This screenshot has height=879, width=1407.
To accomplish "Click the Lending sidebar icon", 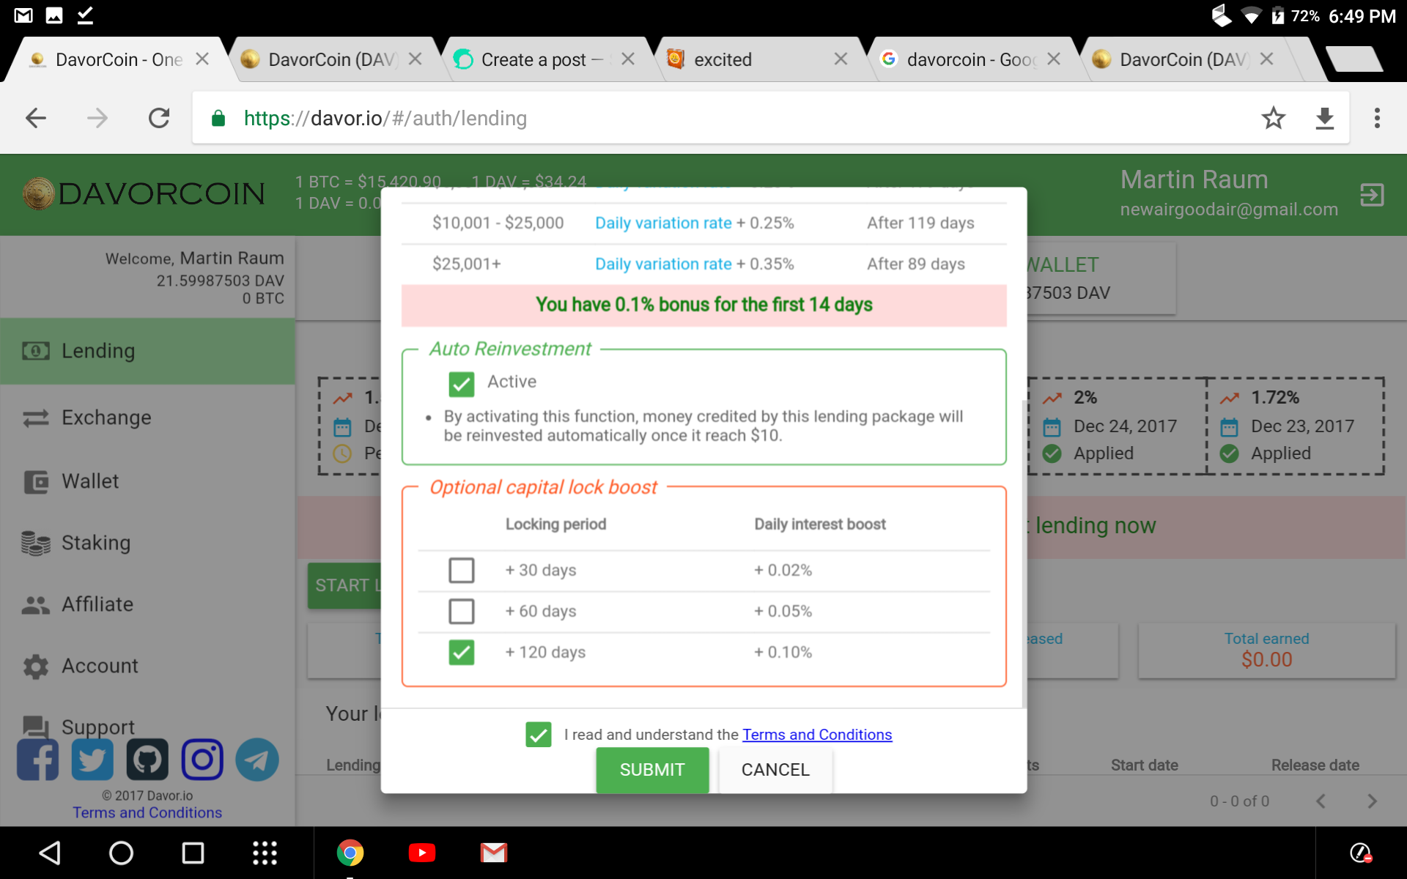I will (35, 350).
